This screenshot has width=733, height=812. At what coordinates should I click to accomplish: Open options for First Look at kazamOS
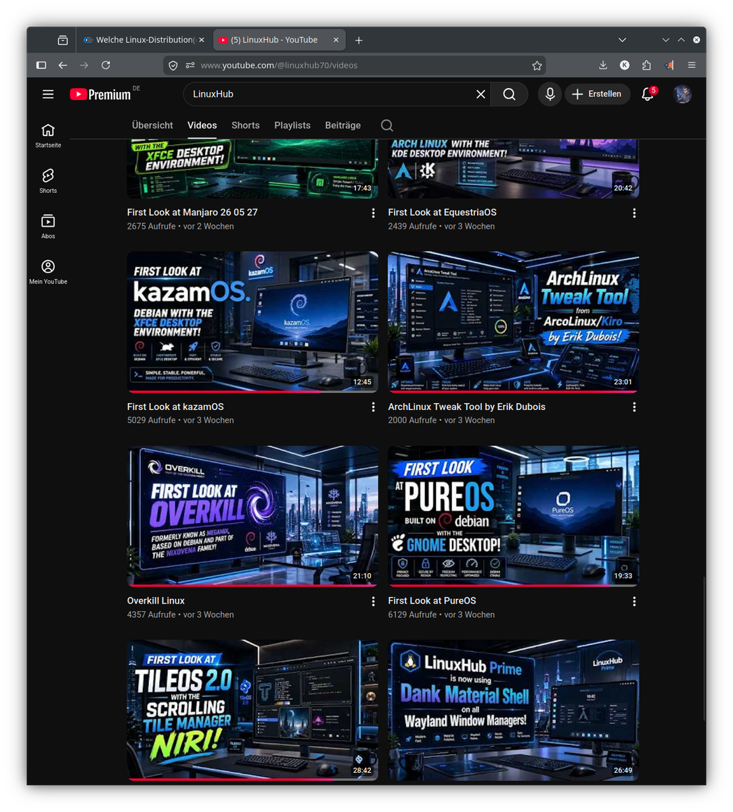(373, 407)
